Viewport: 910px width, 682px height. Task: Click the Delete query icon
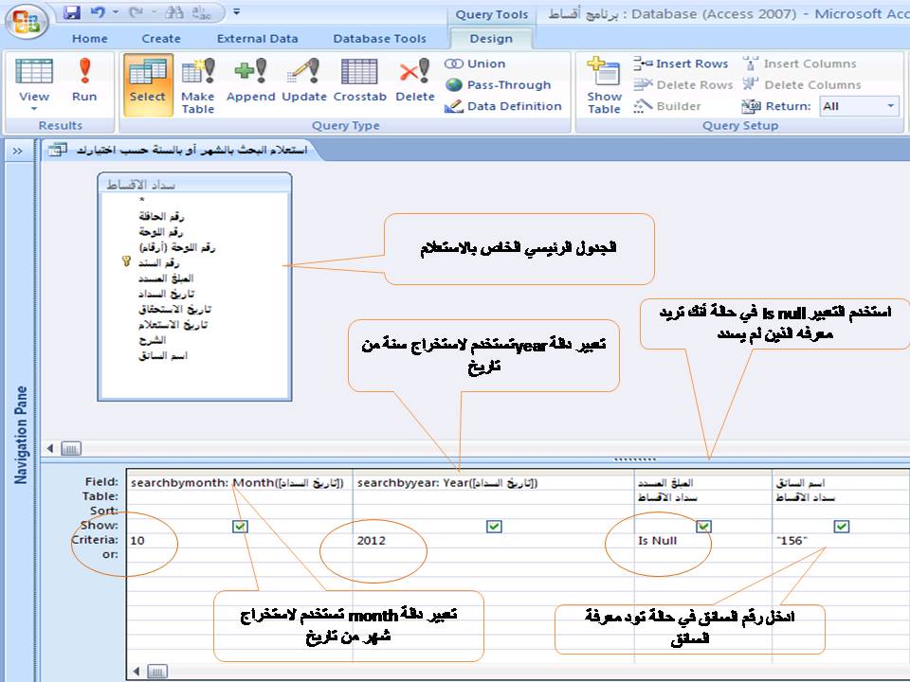point(415,81)
